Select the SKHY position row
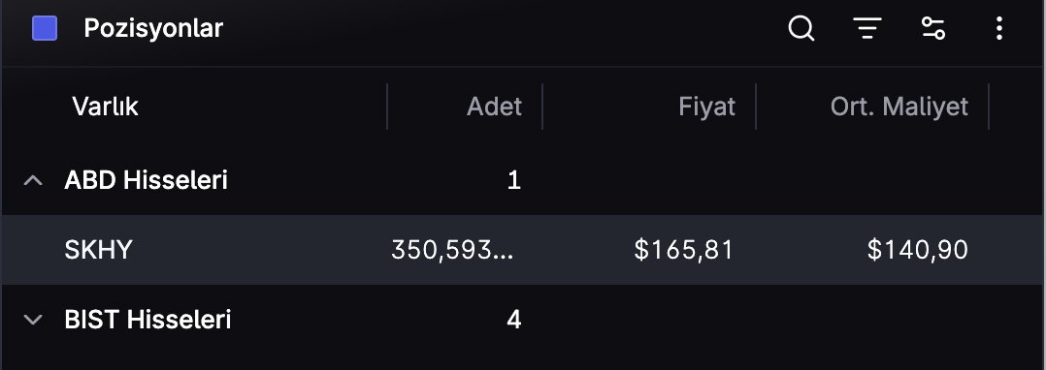Image resolution: width=1046 pixels, height=370 pixels. 523,250
